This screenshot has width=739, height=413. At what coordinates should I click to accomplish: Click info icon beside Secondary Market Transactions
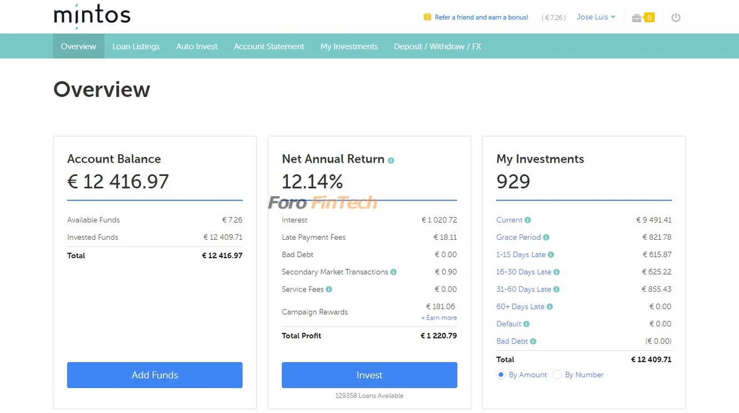[393, 272]
